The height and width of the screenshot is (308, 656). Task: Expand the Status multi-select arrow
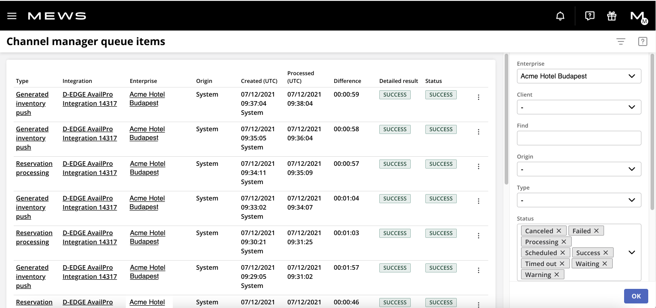click(632, 252)
